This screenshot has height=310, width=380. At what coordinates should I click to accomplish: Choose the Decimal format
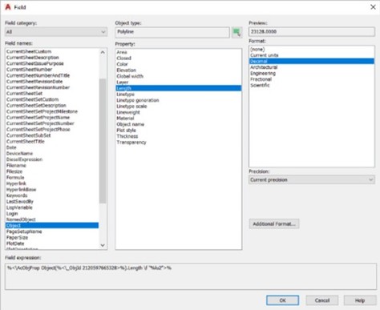coord(312,61)
